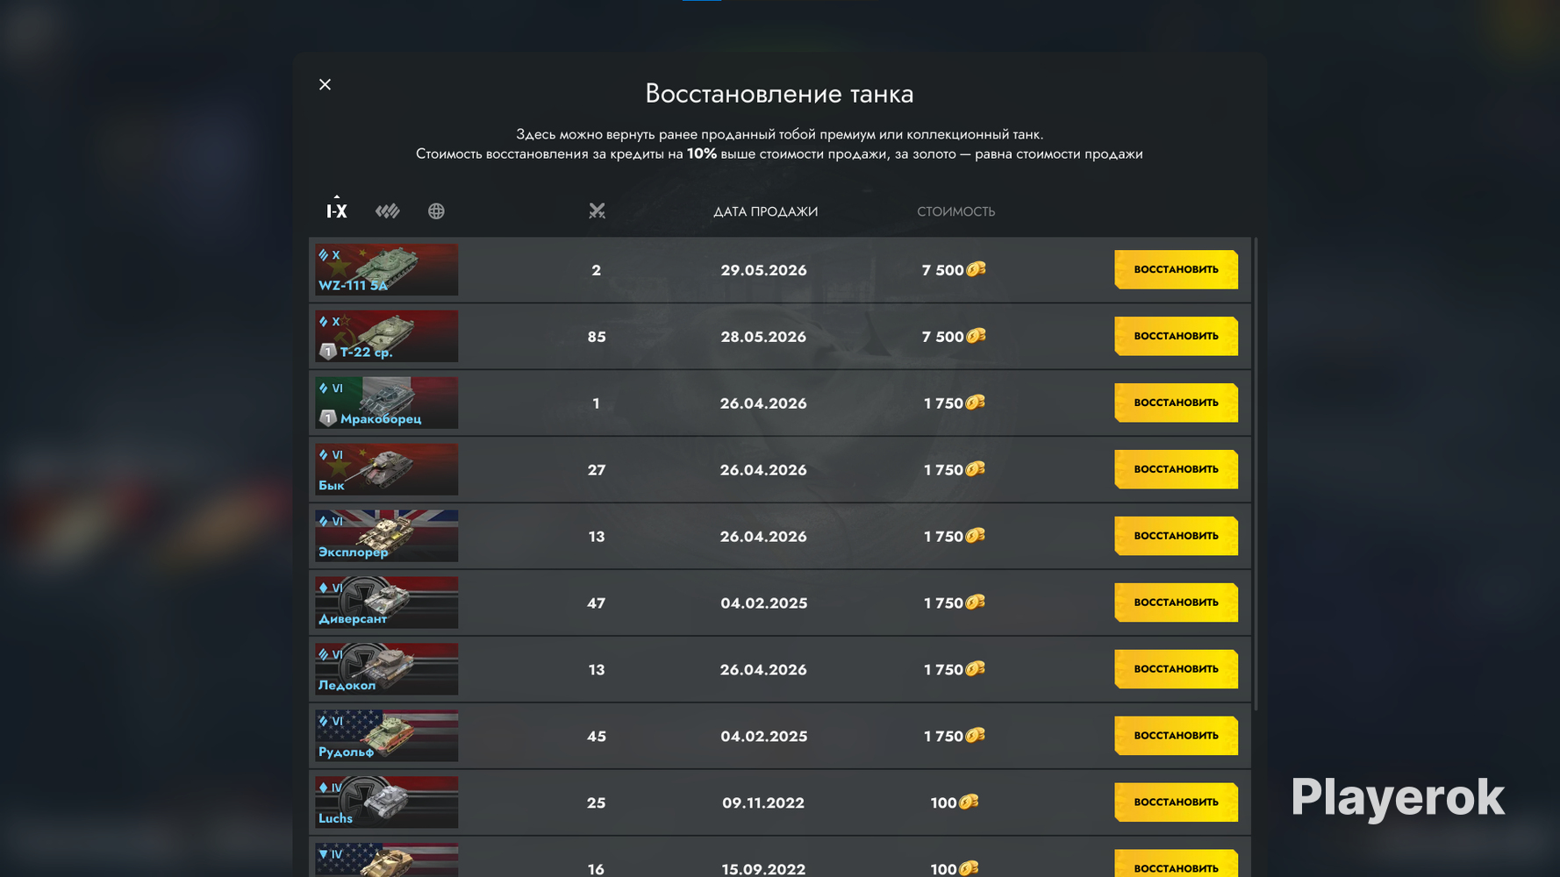Sort list by СТОИМОСТЬ column
The width and height of the screenshot is (1560, 877).
(x=955, y=211)
